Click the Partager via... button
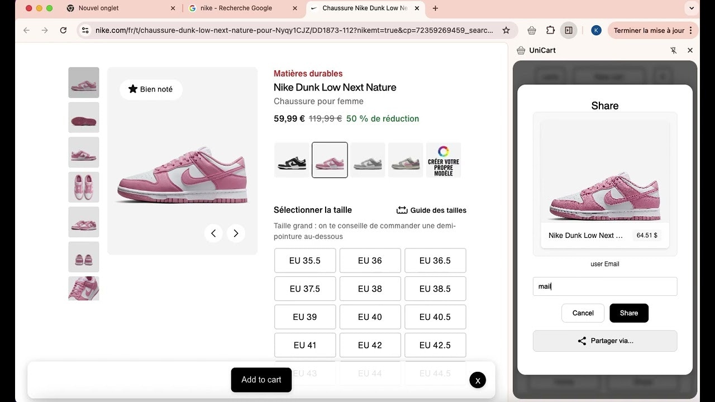The width and height of the screenshot is (715, 402). coord(605,341)
